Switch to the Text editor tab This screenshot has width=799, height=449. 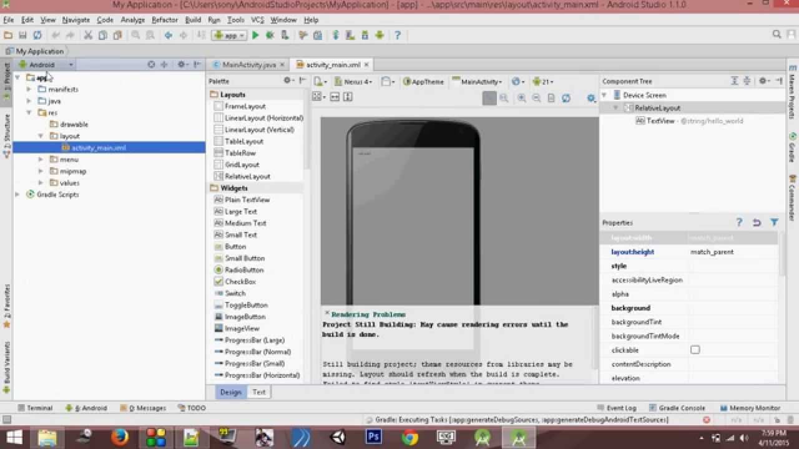click(x=258, y=392)
